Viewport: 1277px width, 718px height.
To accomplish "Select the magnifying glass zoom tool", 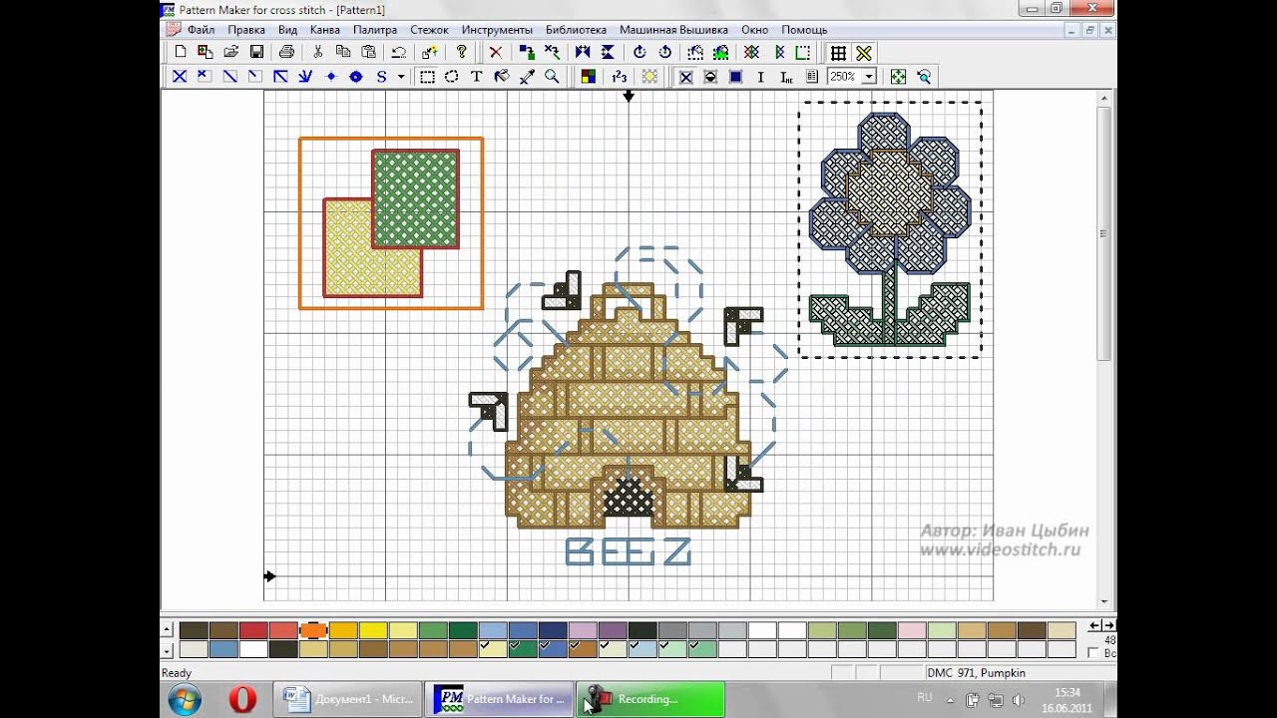I will click(552, 77).
